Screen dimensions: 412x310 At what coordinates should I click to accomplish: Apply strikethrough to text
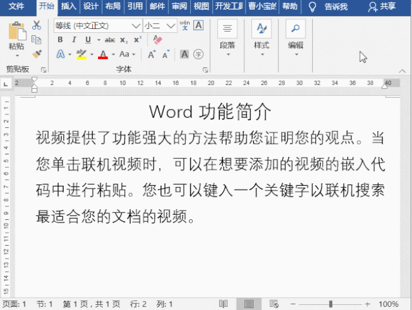click(110, 40)
